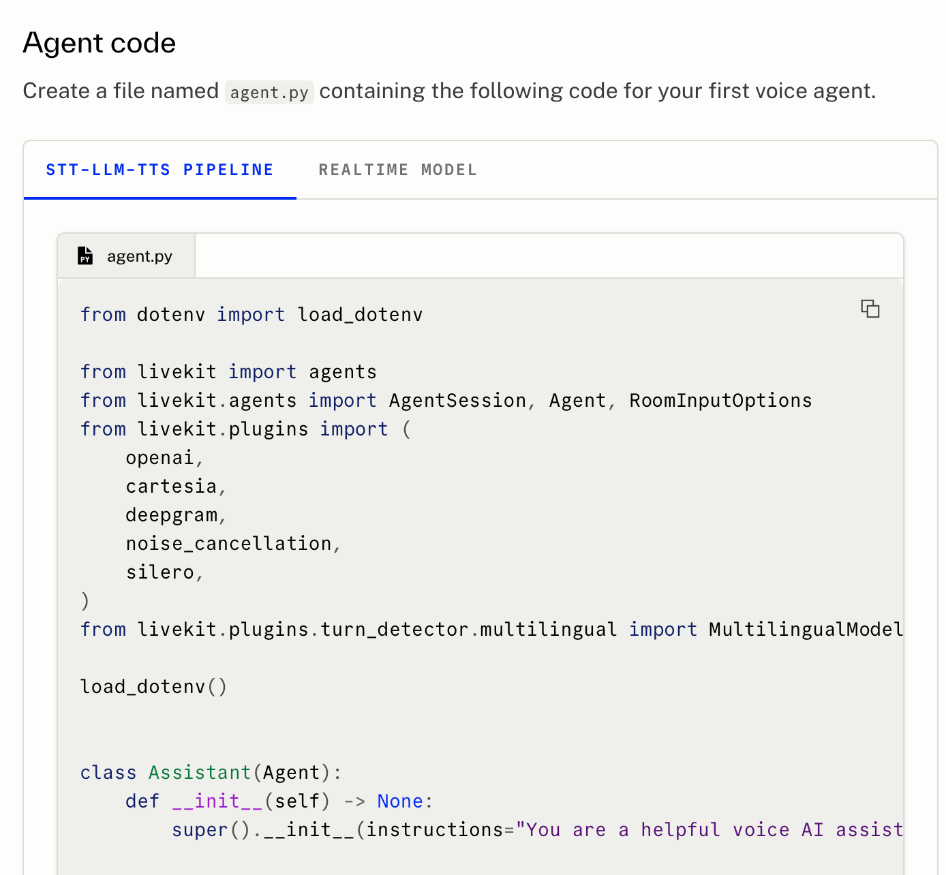Click the None return type annotation
Screen dimensions: 946x875
pos(400,801)
